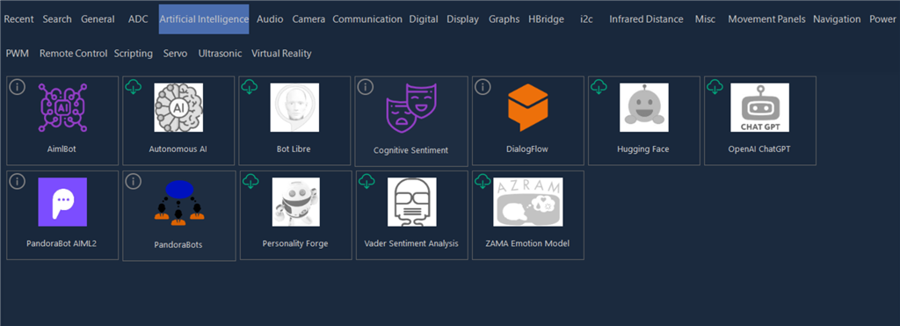The width and height of the screenshot is (900, 326).
Task: Download ZAMA Emotion Model via cloud icon
Action: [x=483, y=181]
